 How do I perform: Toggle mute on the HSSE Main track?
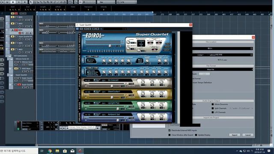[x=16, y=68]
